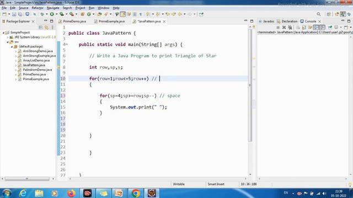Toggle Show Console on Standard Error

click(322, 28)
